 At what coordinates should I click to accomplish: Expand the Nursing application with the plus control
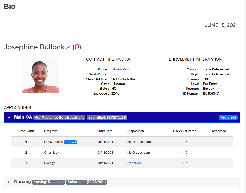[8, 181]
